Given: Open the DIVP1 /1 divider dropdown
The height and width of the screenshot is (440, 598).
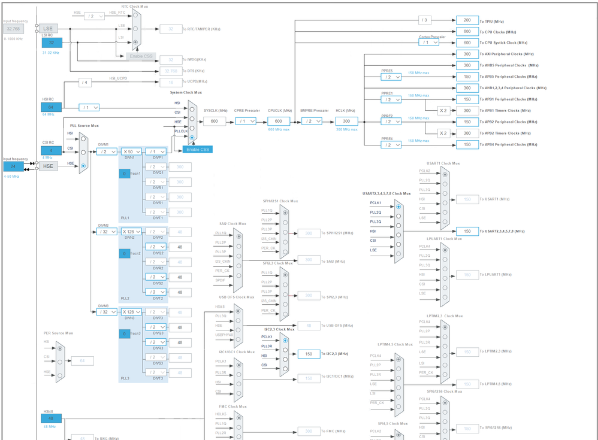Looking at the screenshot, I should point(156,151).
